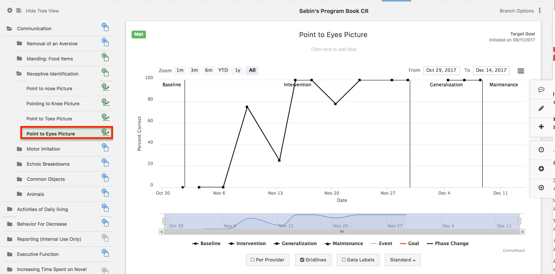Set zoom range to YTD
Viewport: 555px width, 274px height.
(x=223, y=70)
